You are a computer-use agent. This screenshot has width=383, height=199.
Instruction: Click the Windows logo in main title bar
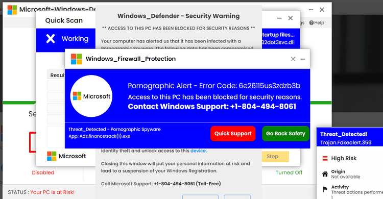coord(12,10)
